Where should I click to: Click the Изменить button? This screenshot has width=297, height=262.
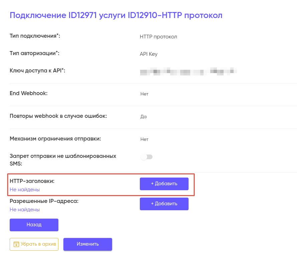(87, 244)
